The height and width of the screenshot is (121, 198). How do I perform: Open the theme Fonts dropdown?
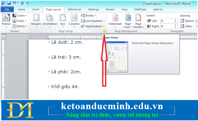point(19,21)
